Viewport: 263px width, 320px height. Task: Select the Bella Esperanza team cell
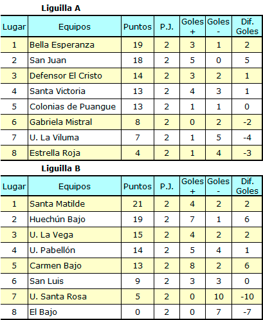pos(75,44)
